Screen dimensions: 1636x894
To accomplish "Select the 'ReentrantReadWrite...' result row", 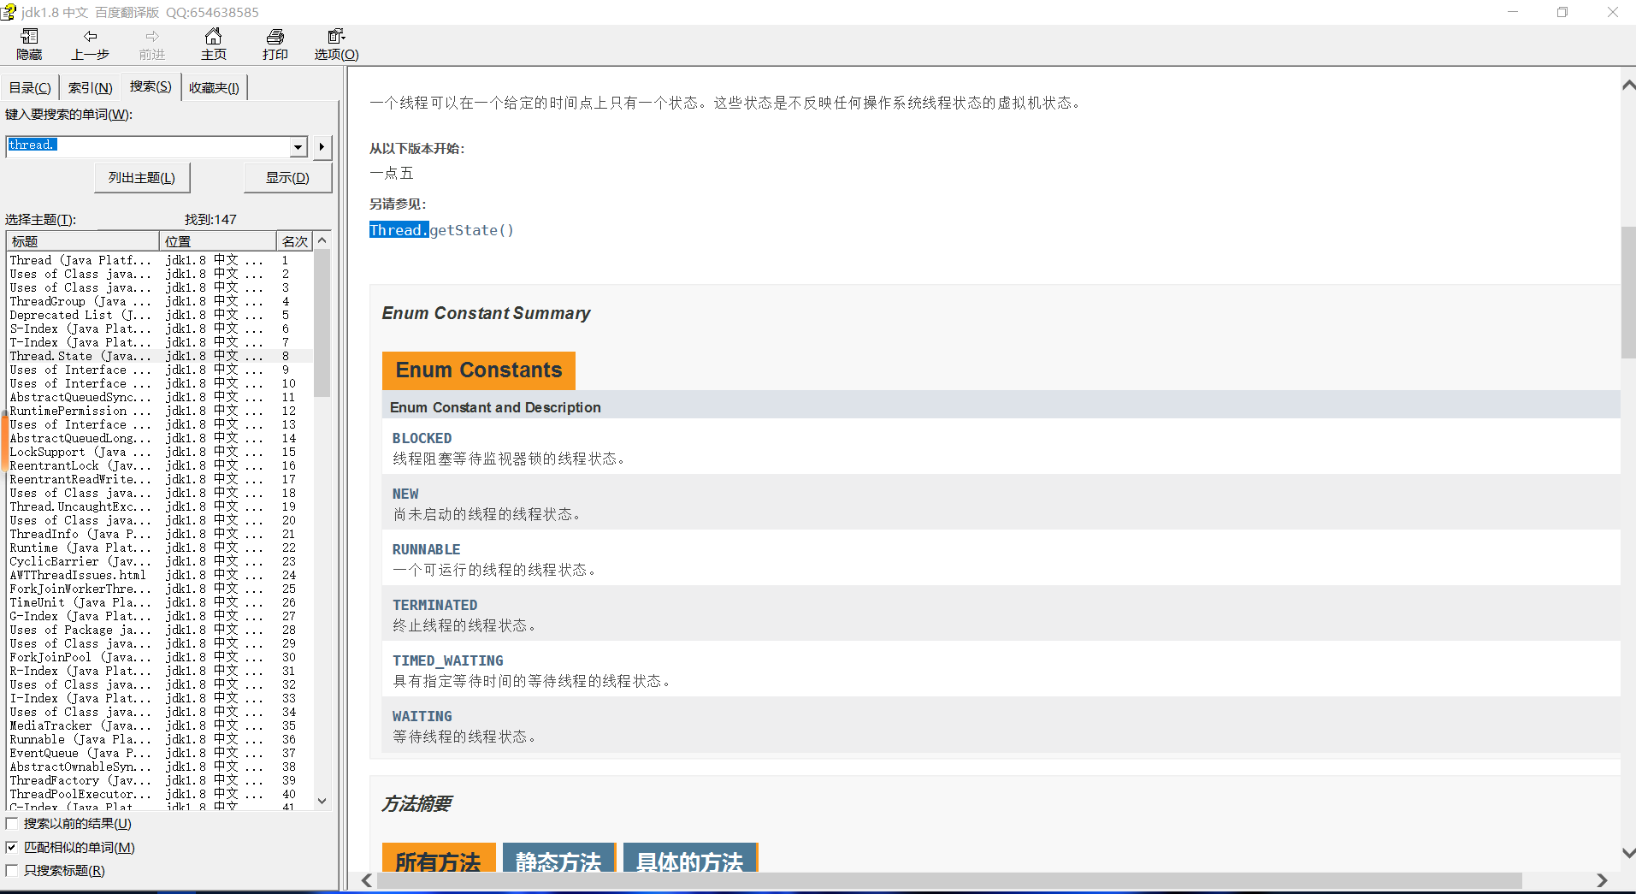I will click(x=160, y=479).
